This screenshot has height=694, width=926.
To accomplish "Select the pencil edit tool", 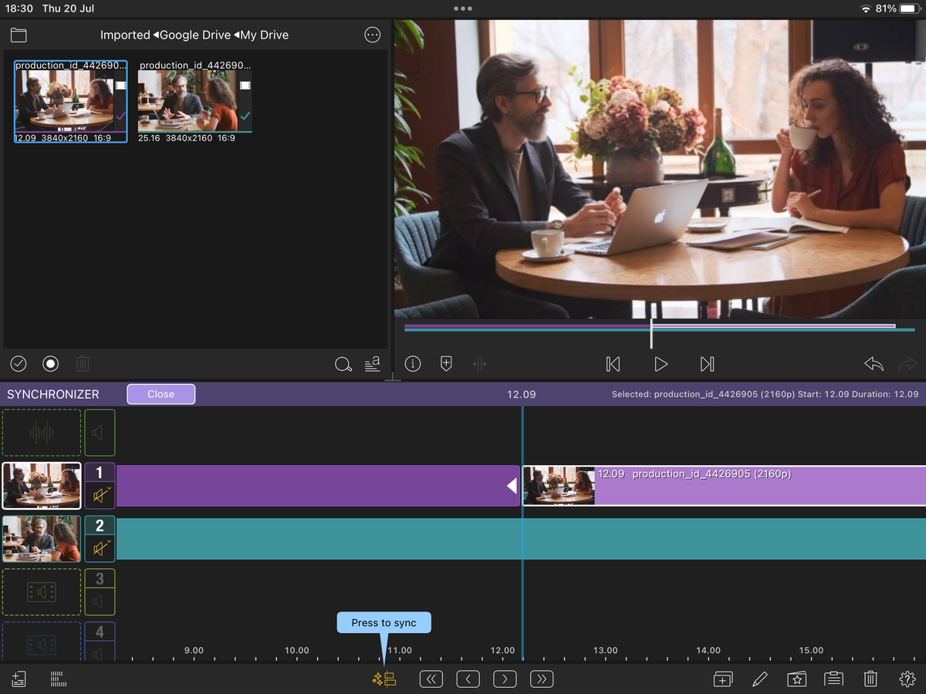I will 760,679.
